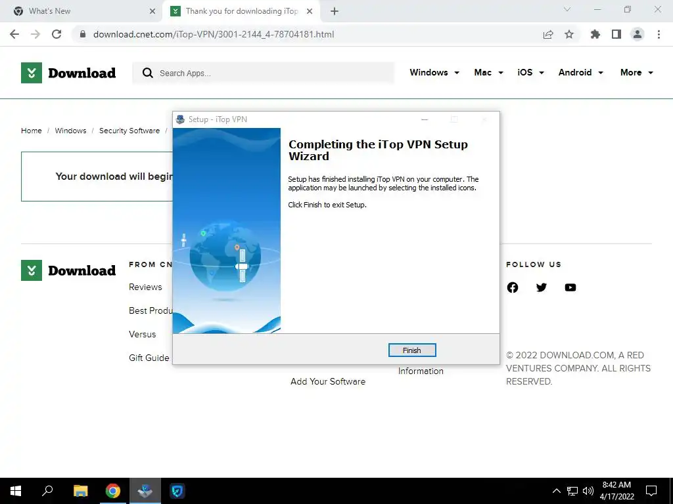Open the Windows breadcrumb link
Screen dimensions: 673x504
click(x=70, y=131)
